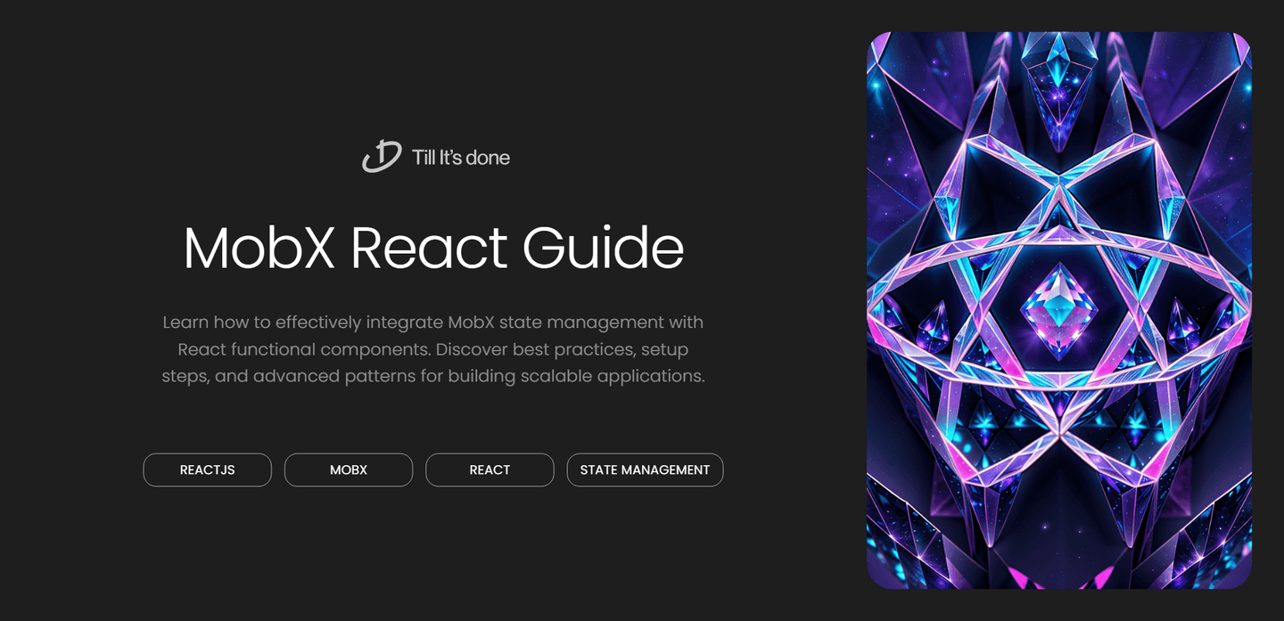Select the REACTJS tag

click(208, 470)
